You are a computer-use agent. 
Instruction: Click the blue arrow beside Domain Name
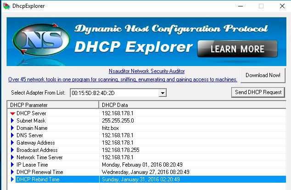pyautogui.click(x=12, y=128)
